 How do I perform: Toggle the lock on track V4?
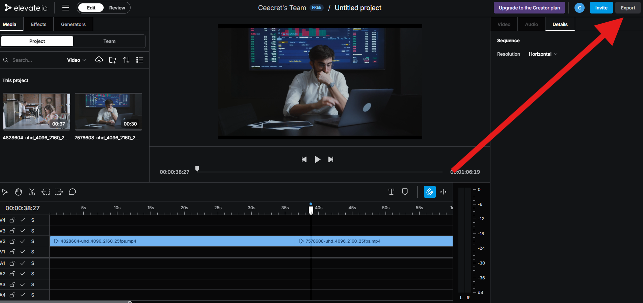tap(12, 220)
